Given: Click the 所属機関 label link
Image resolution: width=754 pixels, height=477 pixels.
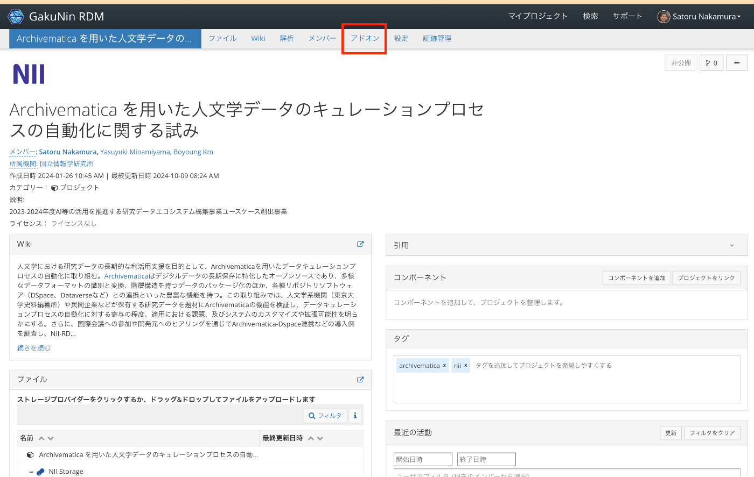Looking at the screenshot, I should tap(23, 164).
